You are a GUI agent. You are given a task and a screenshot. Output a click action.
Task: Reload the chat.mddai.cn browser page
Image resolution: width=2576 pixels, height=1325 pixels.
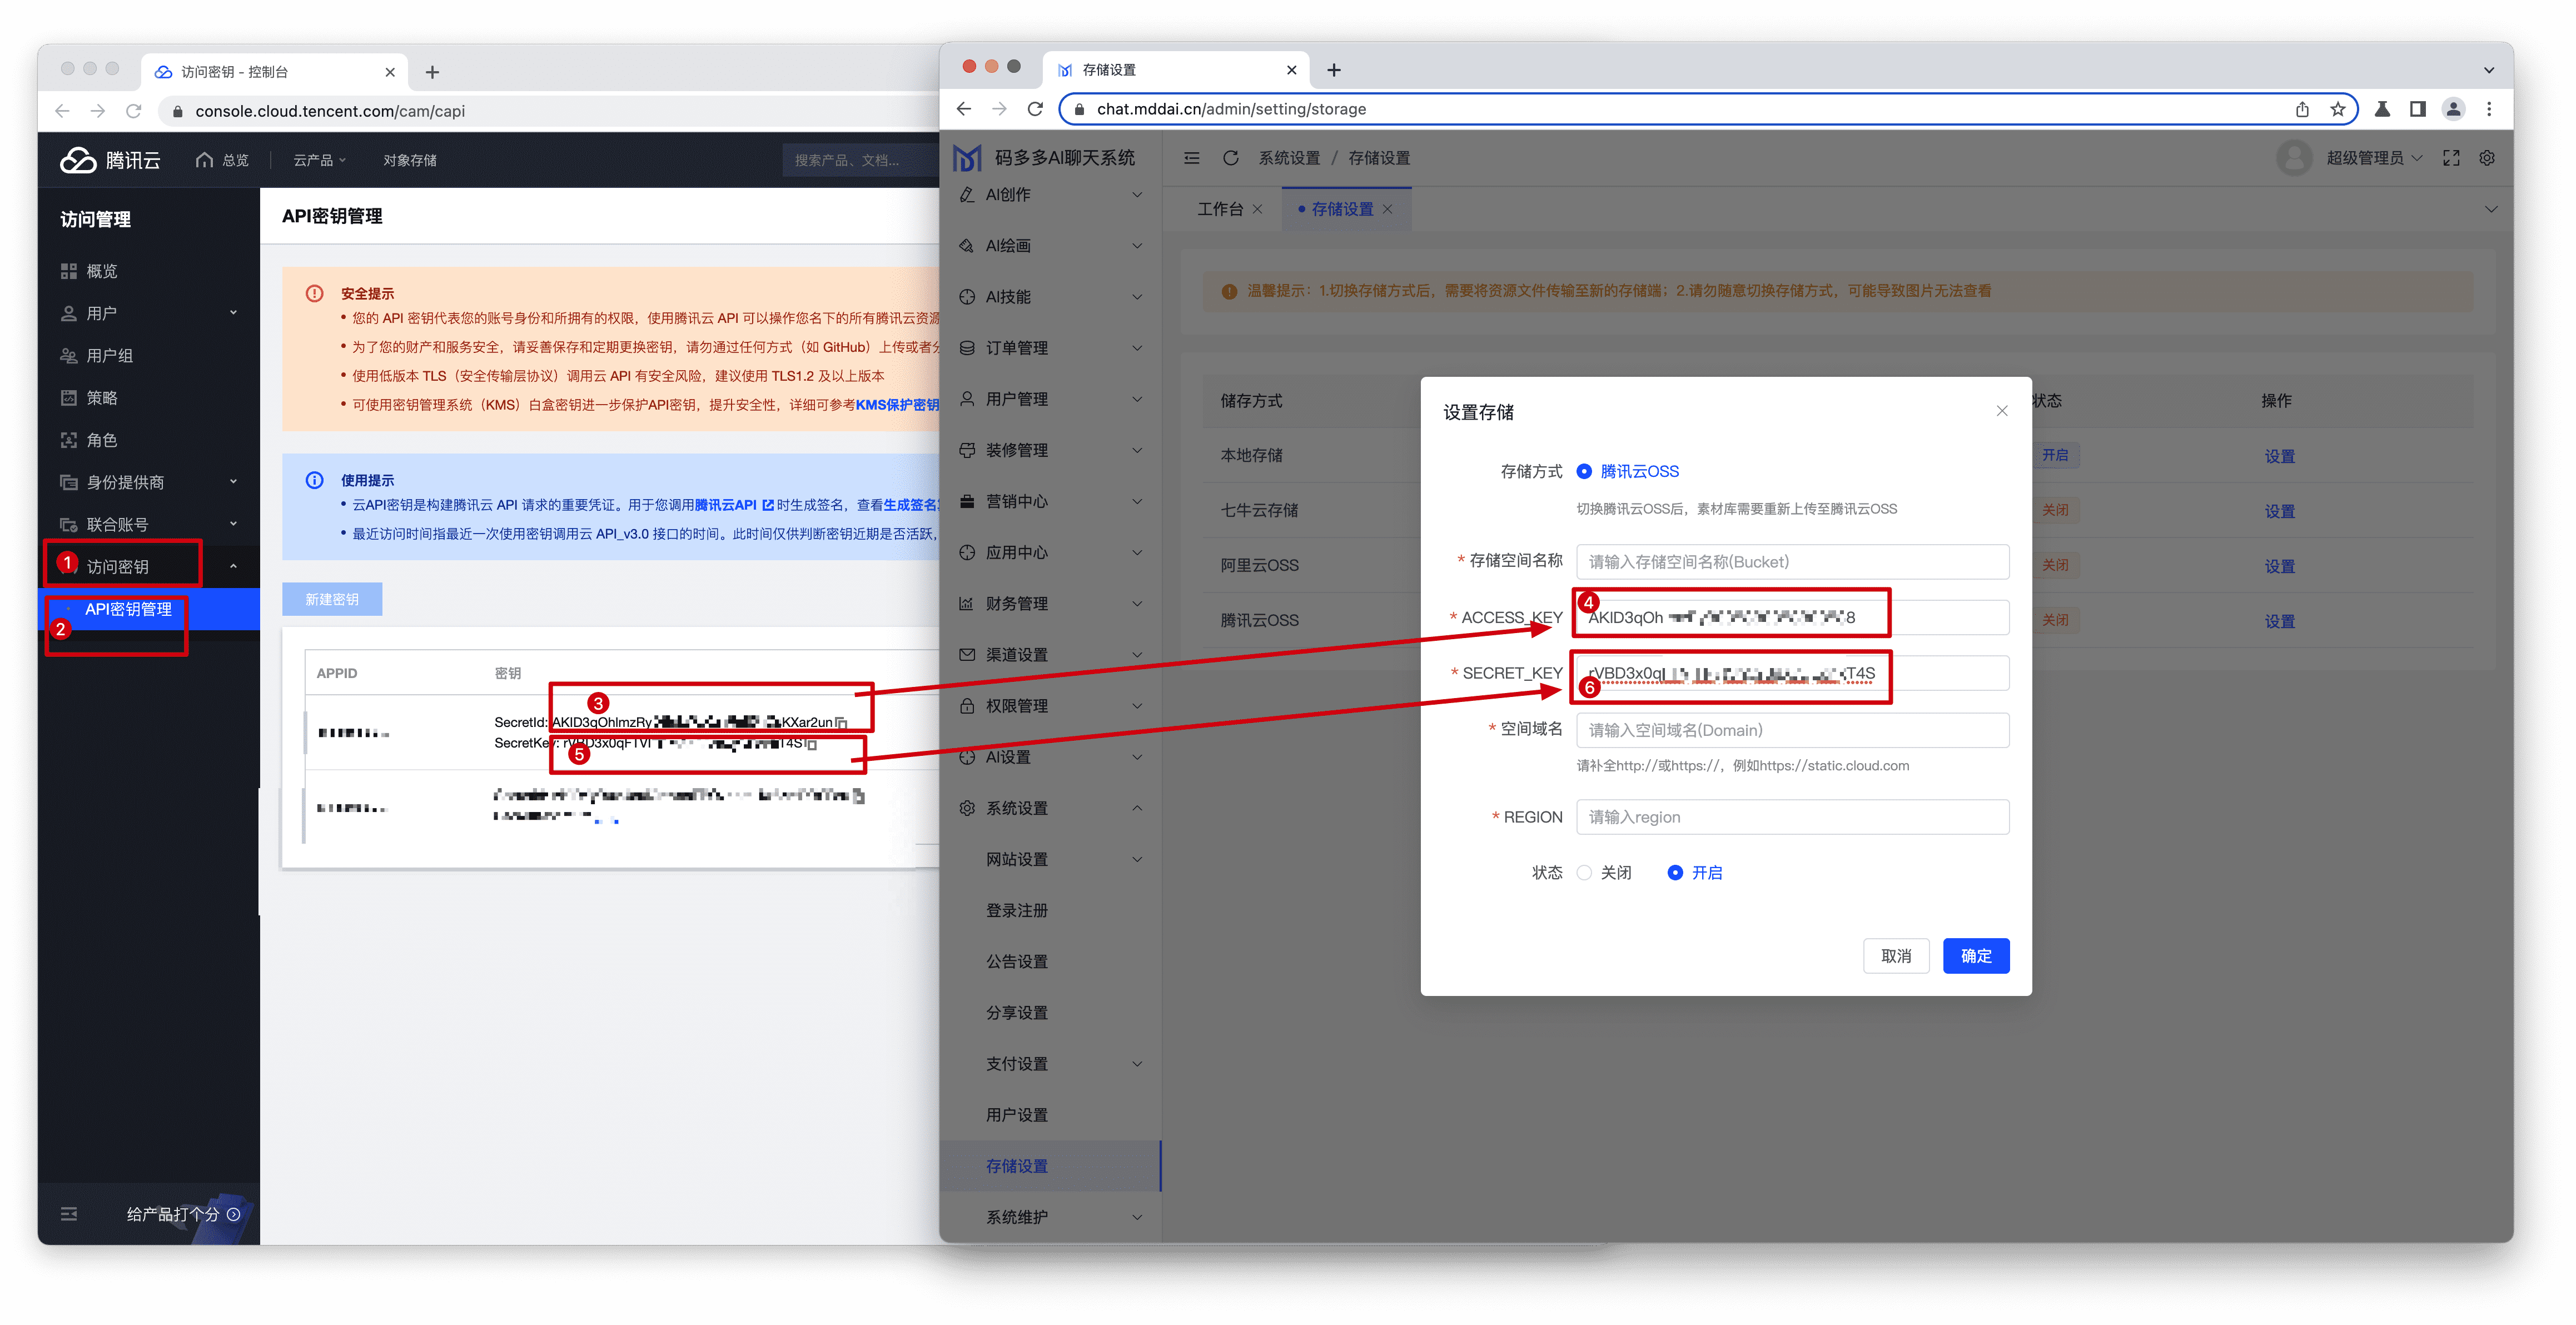(1035, 109)
